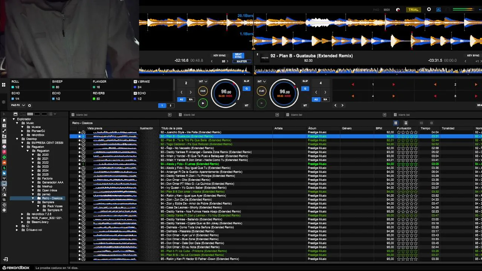Screen dimensions: 482x271
Task: Expand the 2020 folder
Action: pos(33,155)
